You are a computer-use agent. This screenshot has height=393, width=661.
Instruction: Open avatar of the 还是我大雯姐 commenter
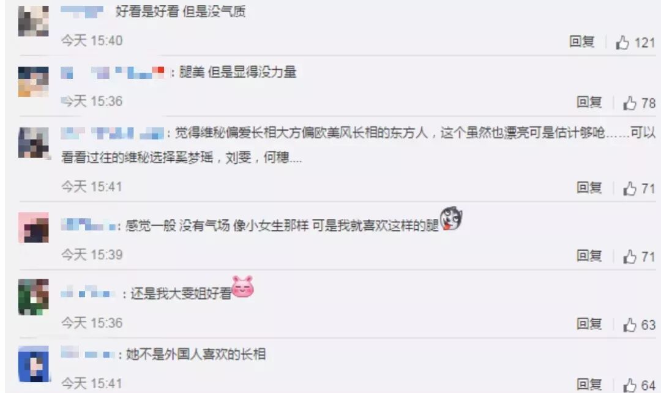tap(33, 296)
